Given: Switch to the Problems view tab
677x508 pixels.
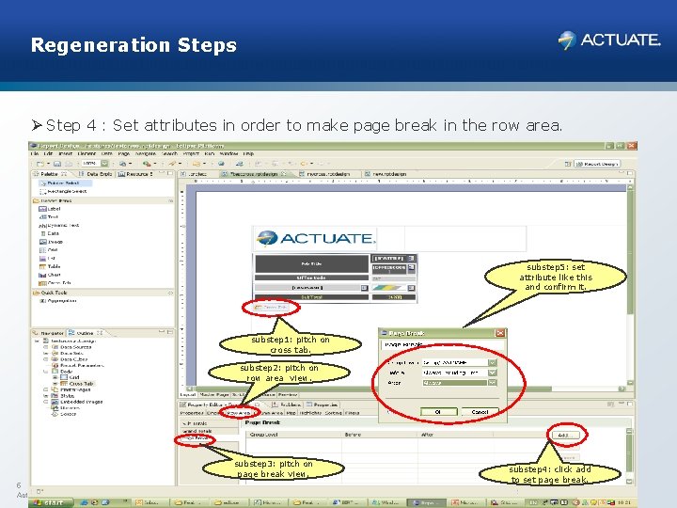Looking at the screenshot, I should coord(287,405).
